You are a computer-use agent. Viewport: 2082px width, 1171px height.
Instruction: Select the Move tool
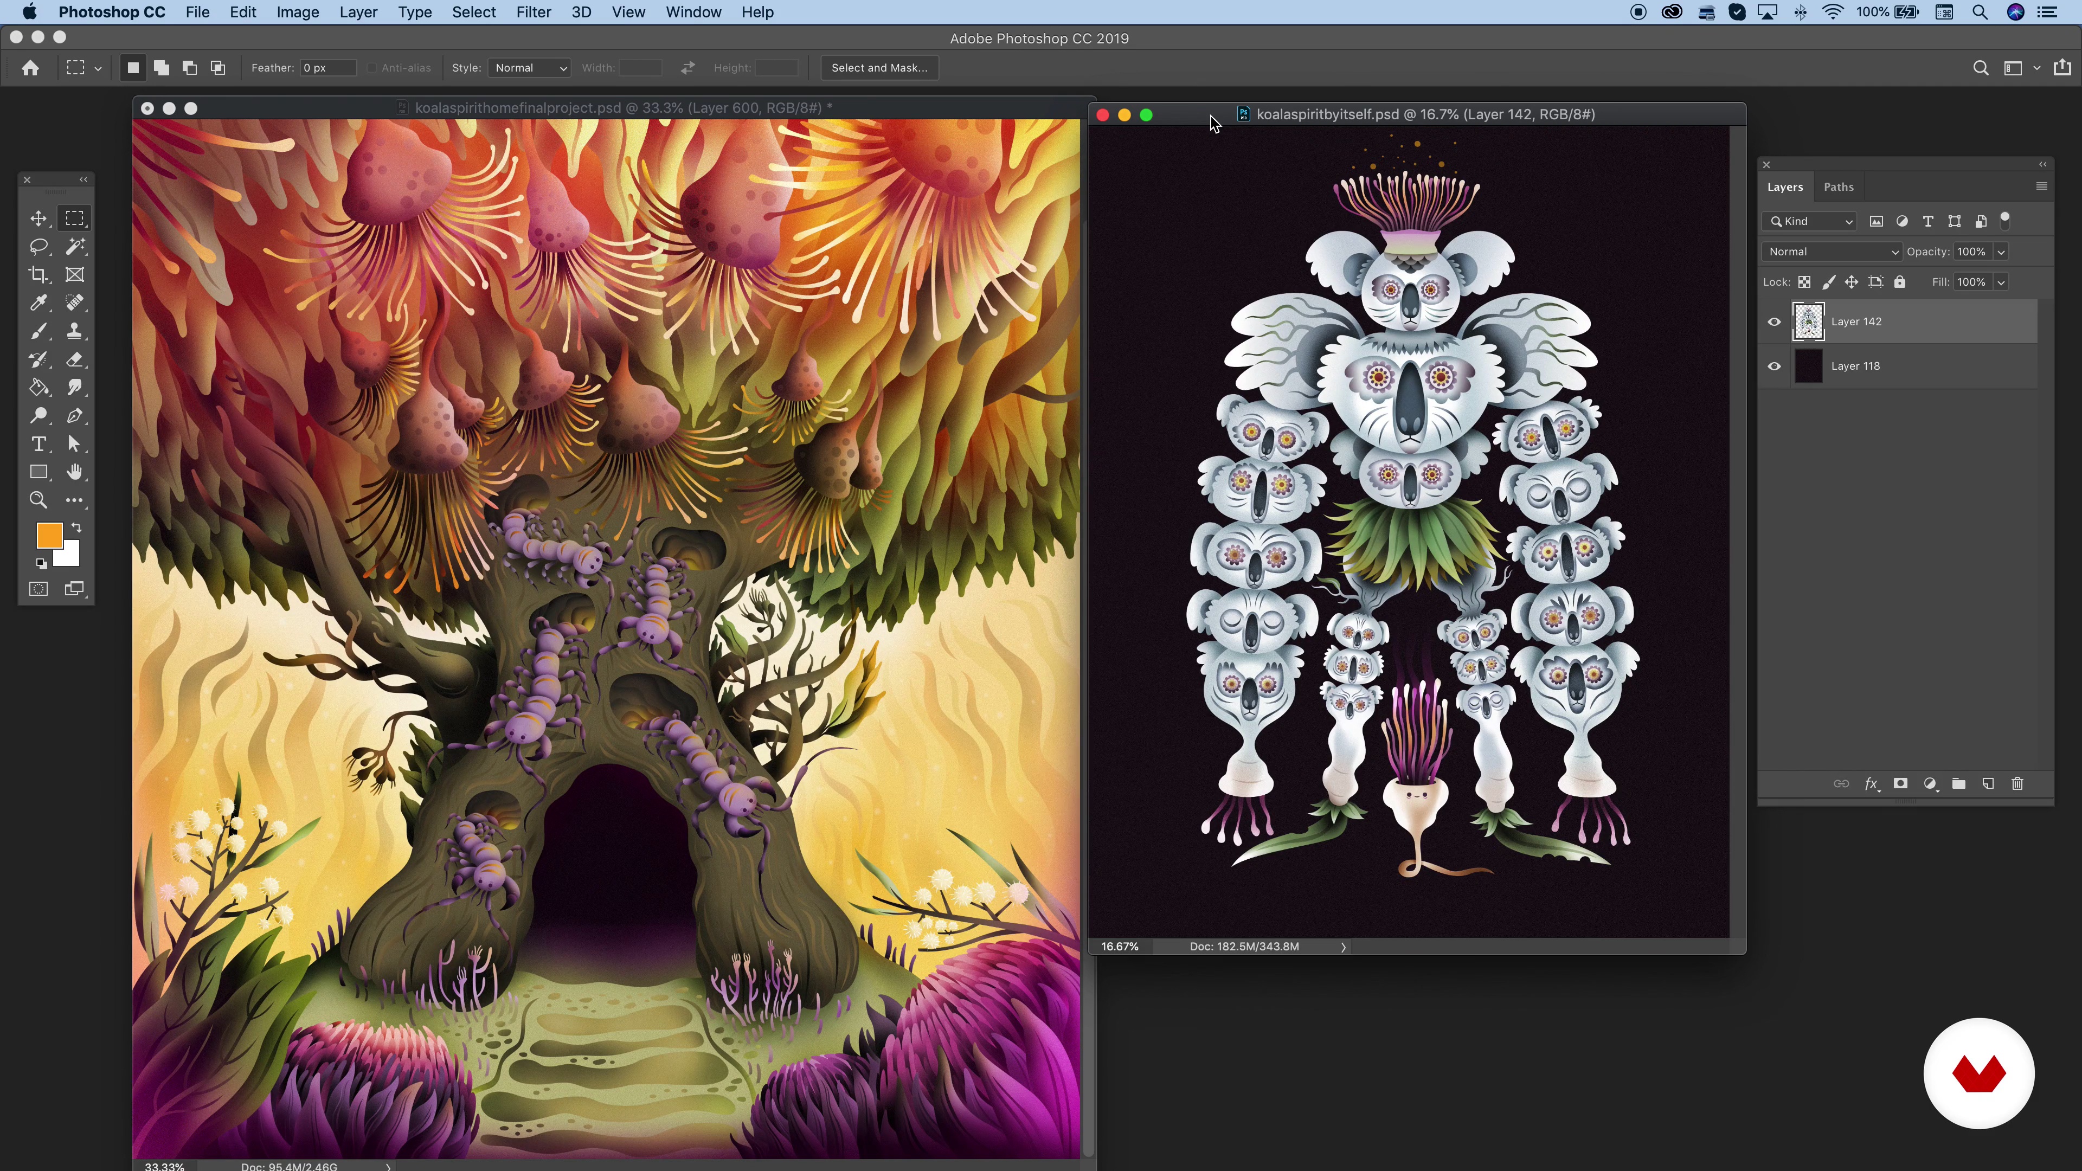pyautogui.click(x=38, y=218)
